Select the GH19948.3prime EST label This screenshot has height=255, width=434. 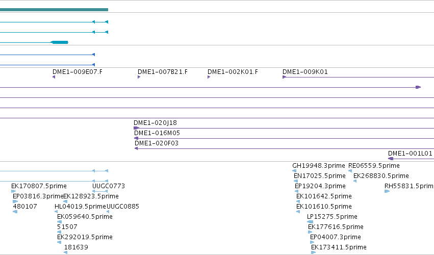(x=319, y=166)
